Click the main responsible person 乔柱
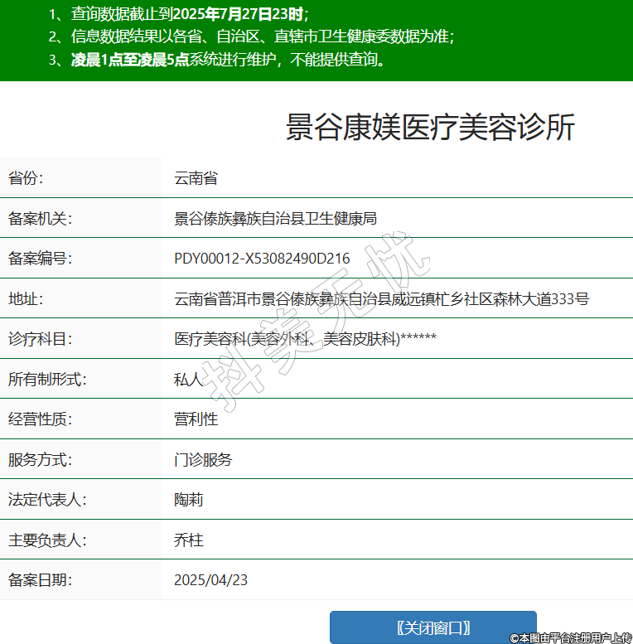The width and height of the screenshot is (633, 644). (188, 540)
